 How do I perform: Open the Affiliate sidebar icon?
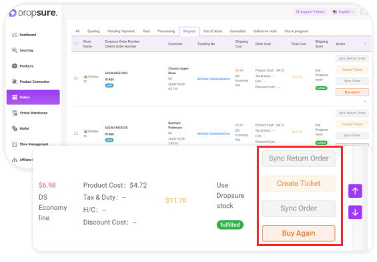pyautogui.click(x=15, y=160)
